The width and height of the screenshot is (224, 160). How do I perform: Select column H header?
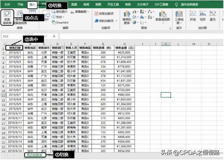tap(125, 44)
